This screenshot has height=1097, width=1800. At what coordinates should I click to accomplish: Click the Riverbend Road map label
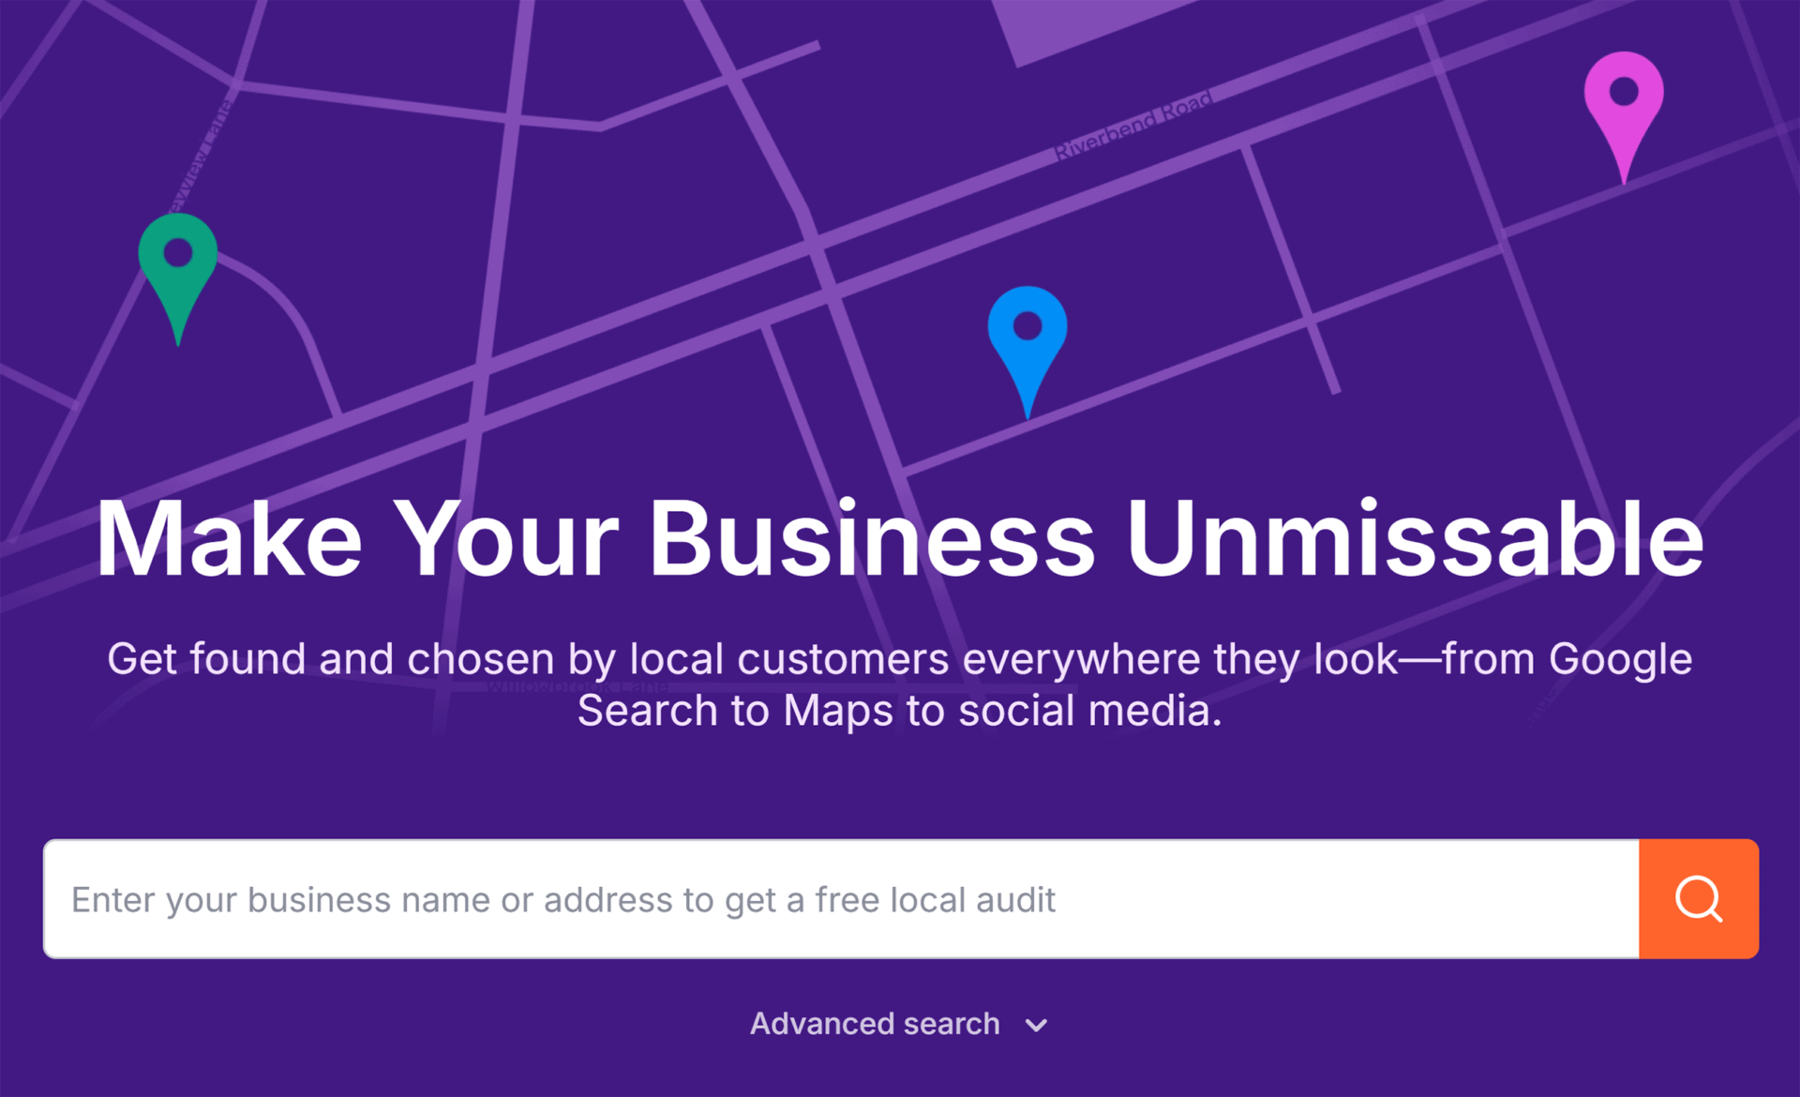(x=1132, y=126)
